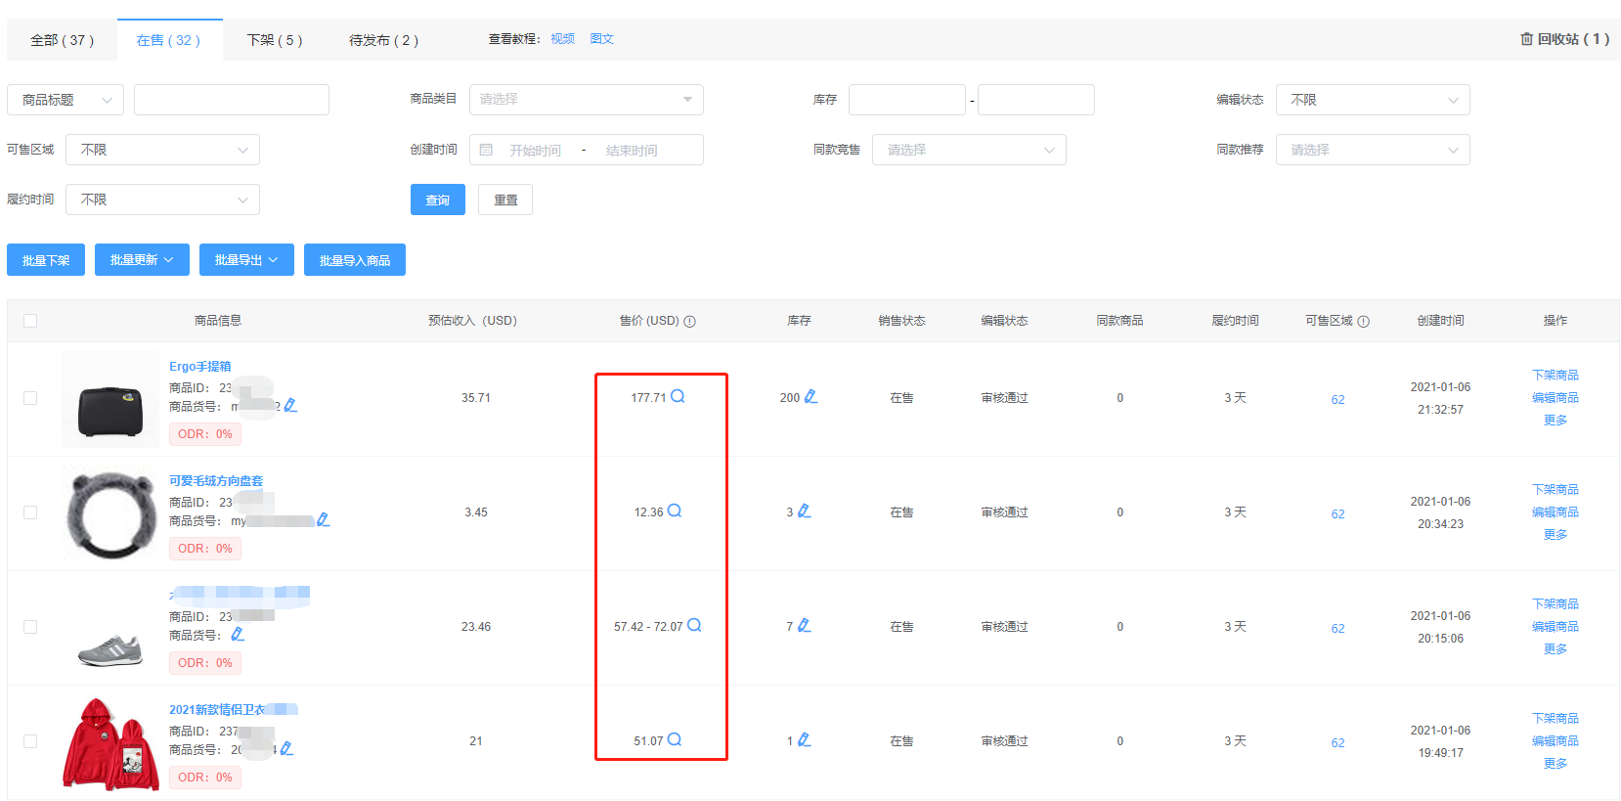Open 编辑状态 不限 dropdown
Screen dimensions: 1621x801
click(1373, 100)
